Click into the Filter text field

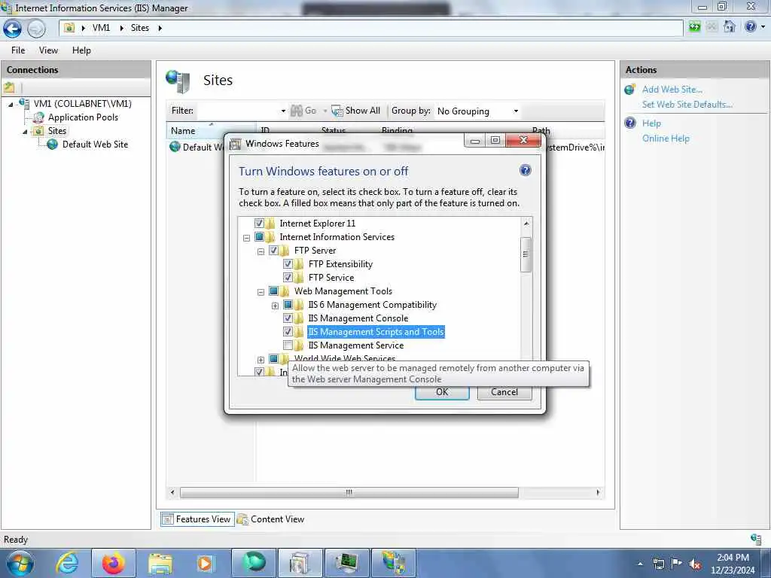pyautogui.click(x=237, y=111)
